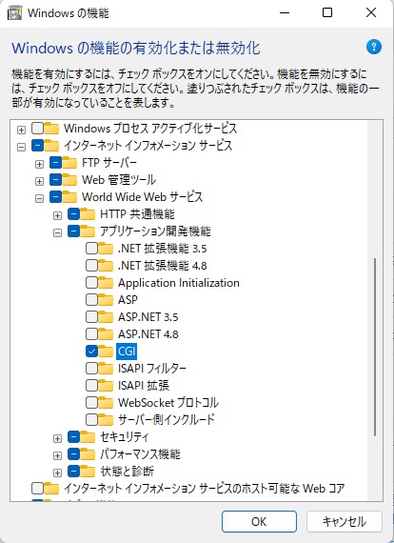The height and width of the screenshot is (543, 394).
Task: Expand the HTTP 共通機能 node
Action: (x=57, y=215)
